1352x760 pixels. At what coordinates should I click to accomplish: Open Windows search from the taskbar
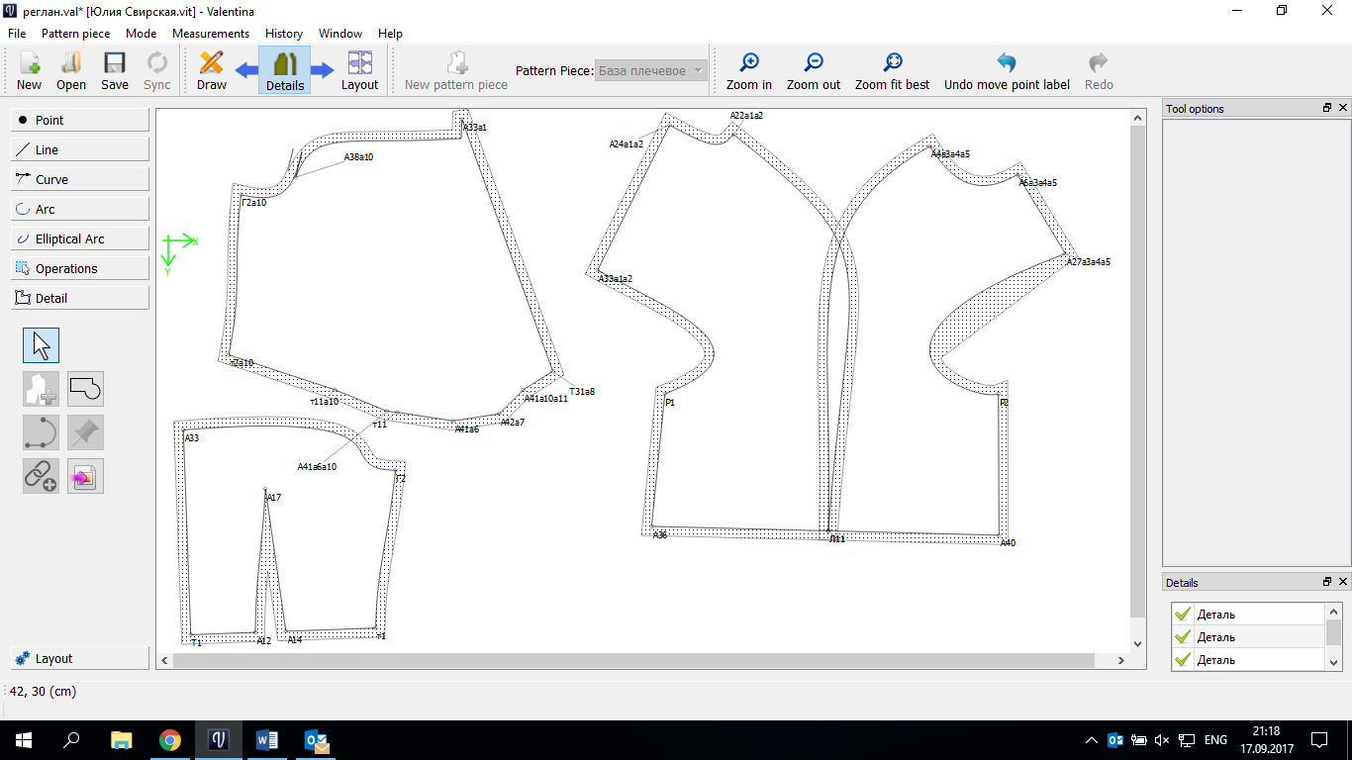[x=71, y=739]
